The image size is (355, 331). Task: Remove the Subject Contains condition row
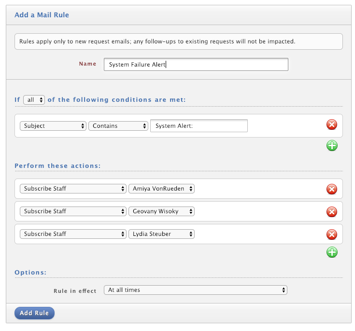[332, 124]
